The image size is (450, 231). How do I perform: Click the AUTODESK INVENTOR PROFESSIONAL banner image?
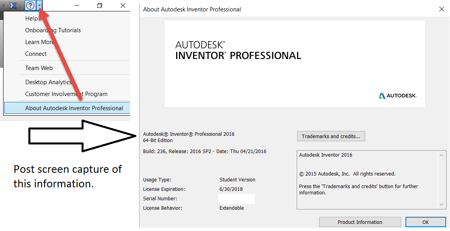click(x=294, y=64)
